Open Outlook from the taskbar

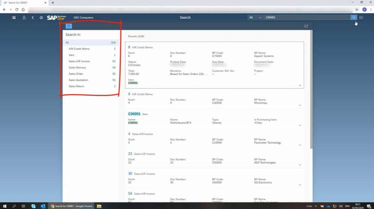coord(43,206)
